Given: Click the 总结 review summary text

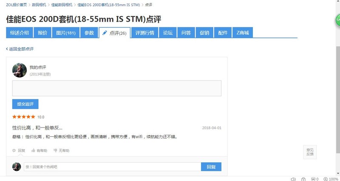Looking at the screenshot, I should click(95, 137).
